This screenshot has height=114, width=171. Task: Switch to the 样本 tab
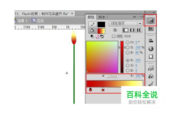point(102,17)
